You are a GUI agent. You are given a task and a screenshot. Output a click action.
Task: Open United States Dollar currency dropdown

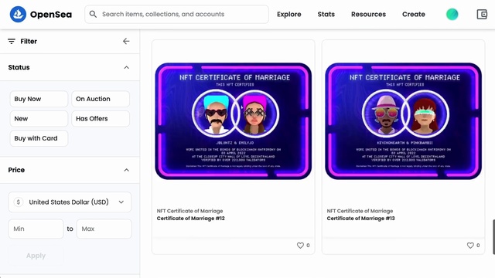70,202
